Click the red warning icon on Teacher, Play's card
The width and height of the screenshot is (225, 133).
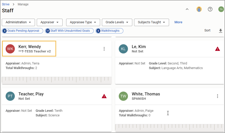[104, 96]
